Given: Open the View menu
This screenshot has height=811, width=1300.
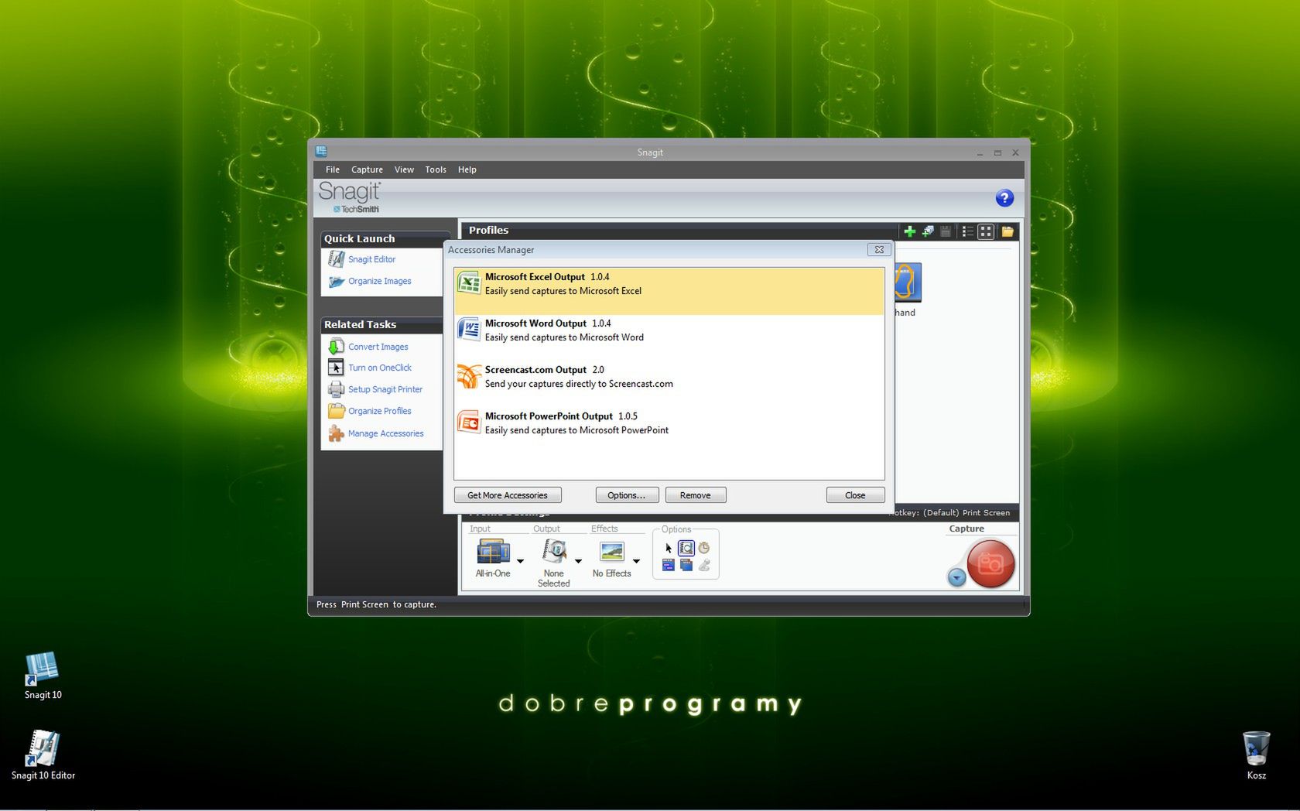Looking at the screenshot, I should tap(404, 169).
